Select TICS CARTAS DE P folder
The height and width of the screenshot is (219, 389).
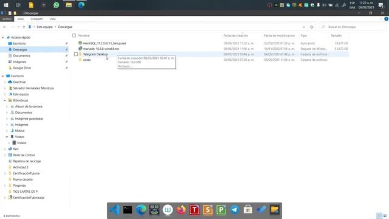click(x=26, y=192)
